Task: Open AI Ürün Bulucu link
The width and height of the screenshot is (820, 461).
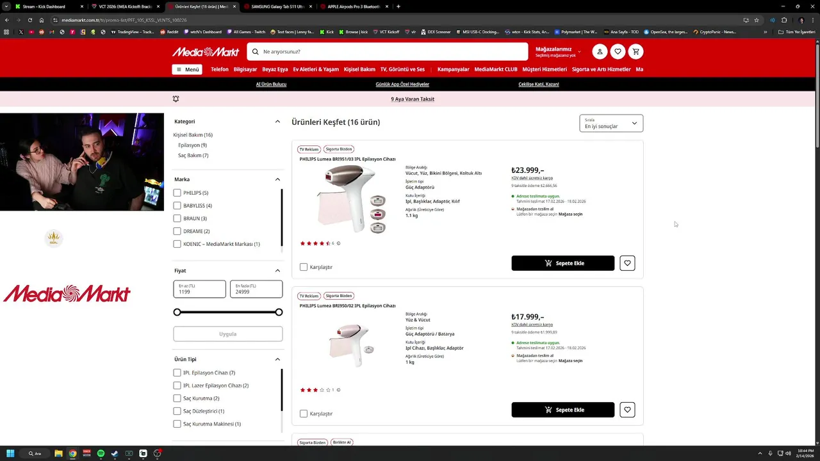Action: [271, 85]
